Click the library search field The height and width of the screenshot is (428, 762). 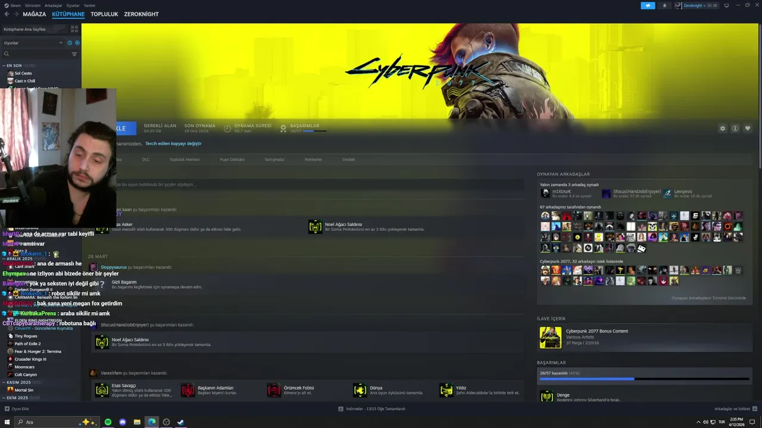(x=36, y=54)
